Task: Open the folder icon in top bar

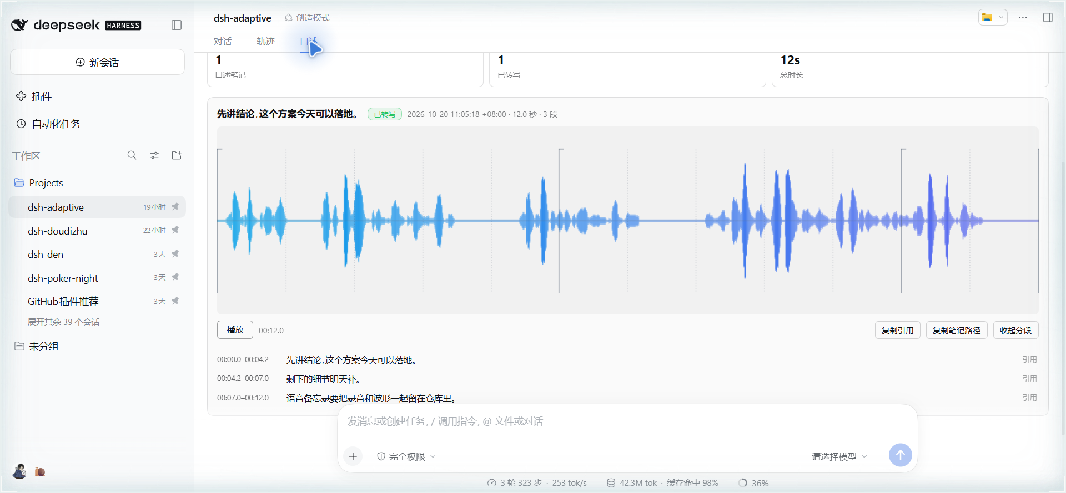Action: (987, 17)
